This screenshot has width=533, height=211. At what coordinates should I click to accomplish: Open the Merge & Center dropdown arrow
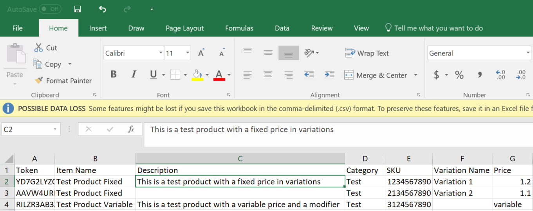pyautogui.click(x=416, y=75)
